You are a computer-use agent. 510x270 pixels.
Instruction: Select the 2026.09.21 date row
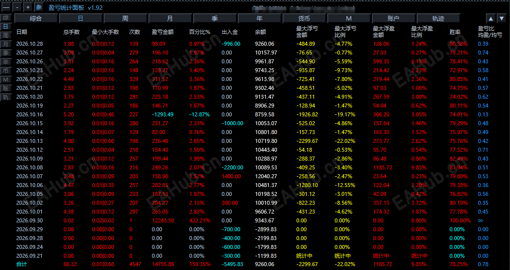click(29, 256)
